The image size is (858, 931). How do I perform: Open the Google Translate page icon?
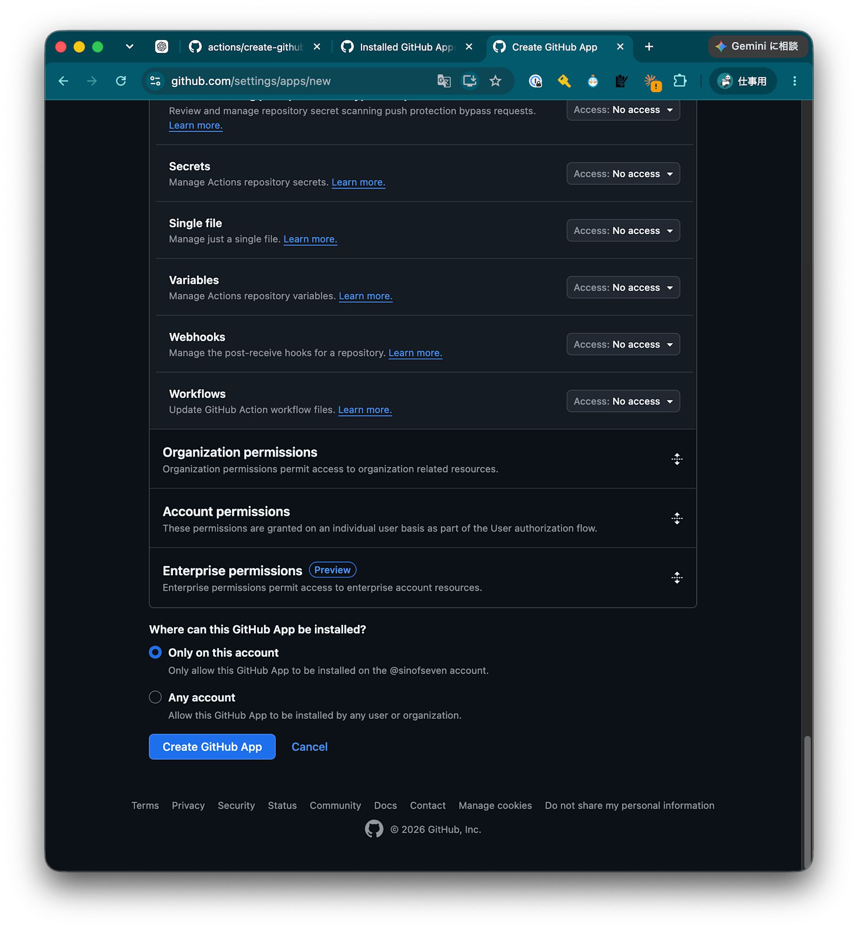tap(443, 81)
